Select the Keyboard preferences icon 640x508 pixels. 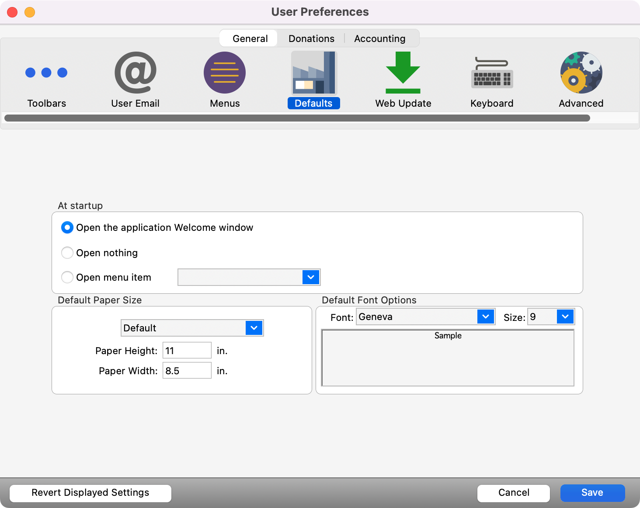tap(492, 73)
